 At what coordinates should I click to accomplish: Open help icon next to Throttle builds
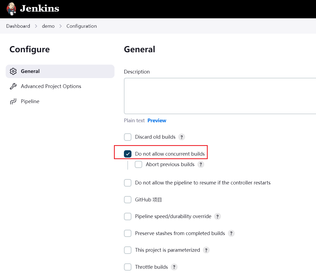click(x=174, y=267)
